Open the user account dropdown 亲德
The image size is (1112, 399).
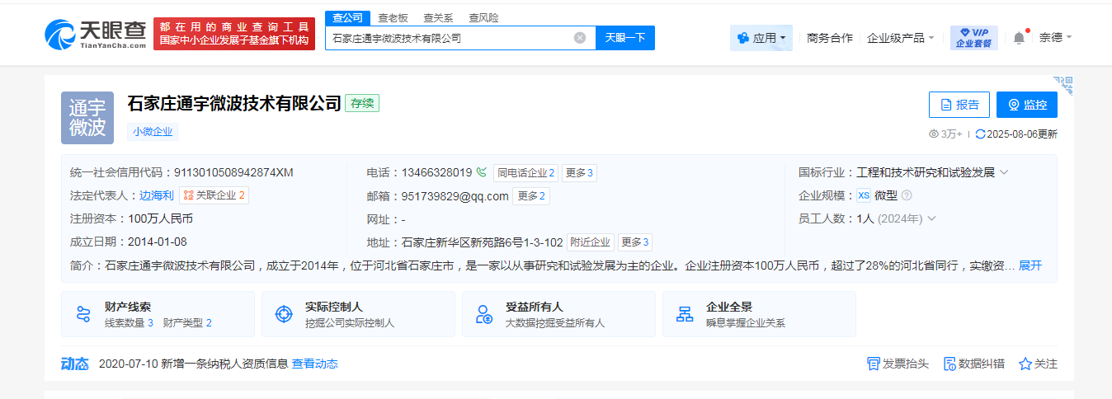tap(1055, 37)
